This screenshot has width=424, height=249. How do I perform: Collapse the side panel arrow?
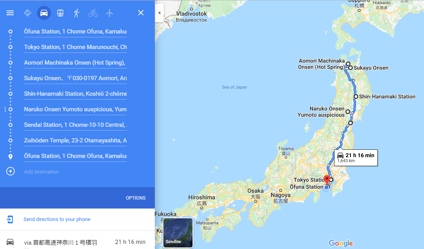pos(159,13)
